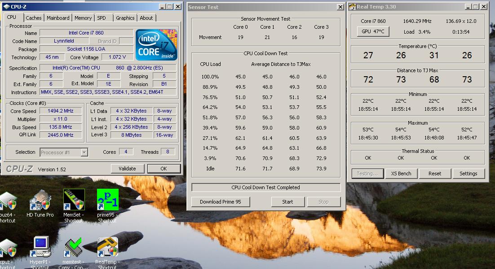Click the processor Name field 'Intel Core i7 860'
The height and width of the screenshot is (269, 495).
[86, 33]
